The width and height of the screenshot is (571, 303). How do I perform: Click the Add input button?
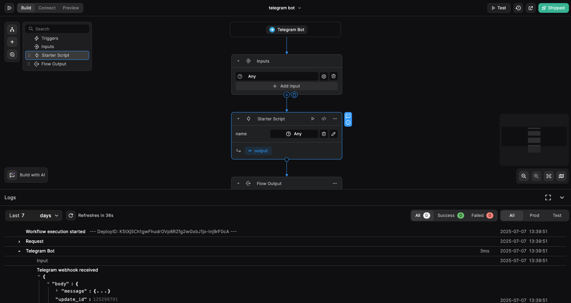point(287,86)
